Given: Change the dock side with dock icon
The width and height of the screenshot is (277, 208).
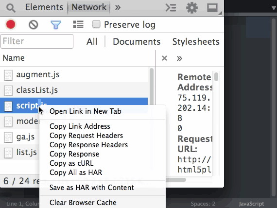Looking at the screenshot, I should point(213,8).
